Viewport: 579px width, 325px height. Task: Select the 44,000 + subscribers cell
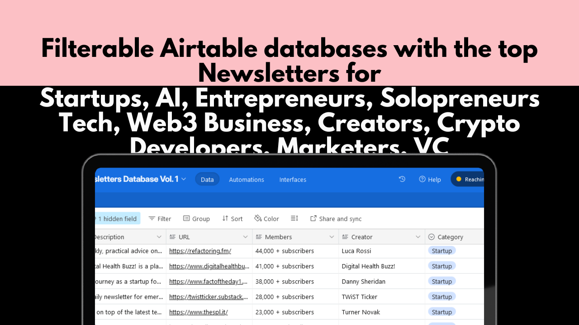tap(295, 251)
